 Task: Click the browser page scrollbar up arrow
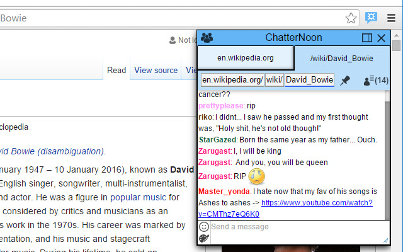click(x=397, y=35)
